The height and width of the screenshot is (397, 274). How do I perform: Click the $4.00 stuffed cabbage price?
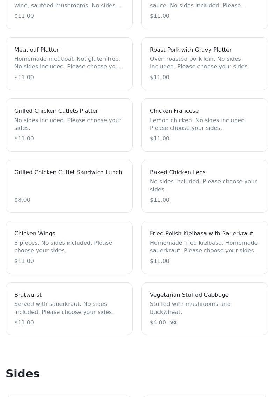click(x=158, y=323)
